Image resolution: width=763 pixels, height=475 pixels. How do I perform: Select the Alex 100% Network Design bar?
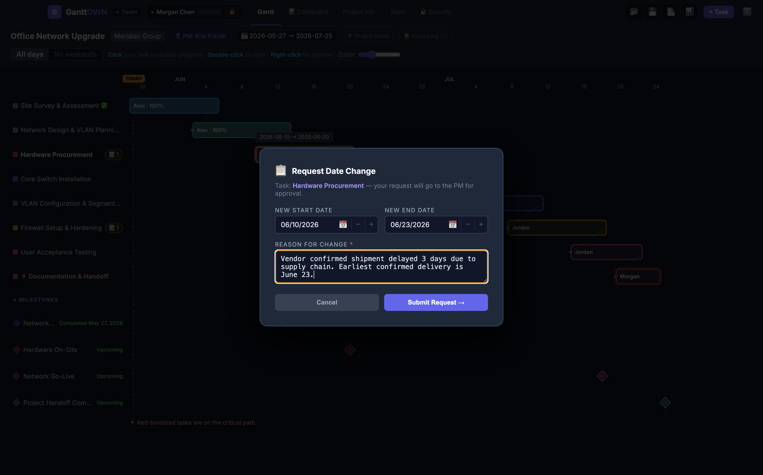point(242,130)
